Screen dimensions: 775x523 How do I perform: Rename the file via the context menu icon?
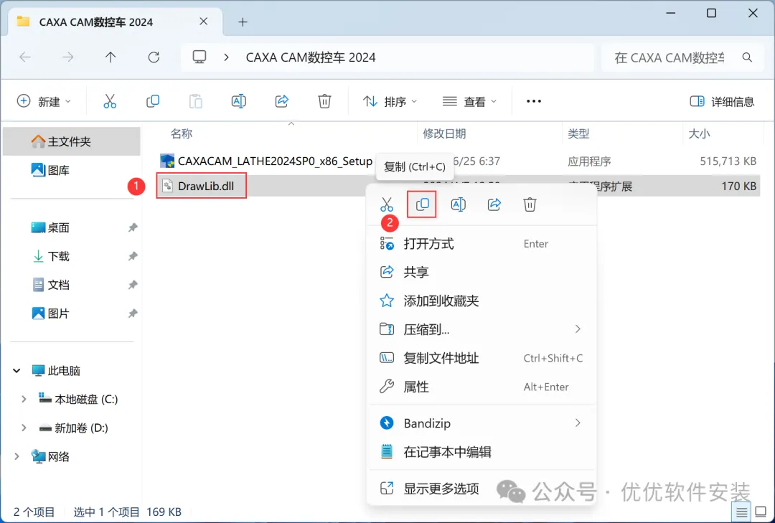[x=458, y=204]
